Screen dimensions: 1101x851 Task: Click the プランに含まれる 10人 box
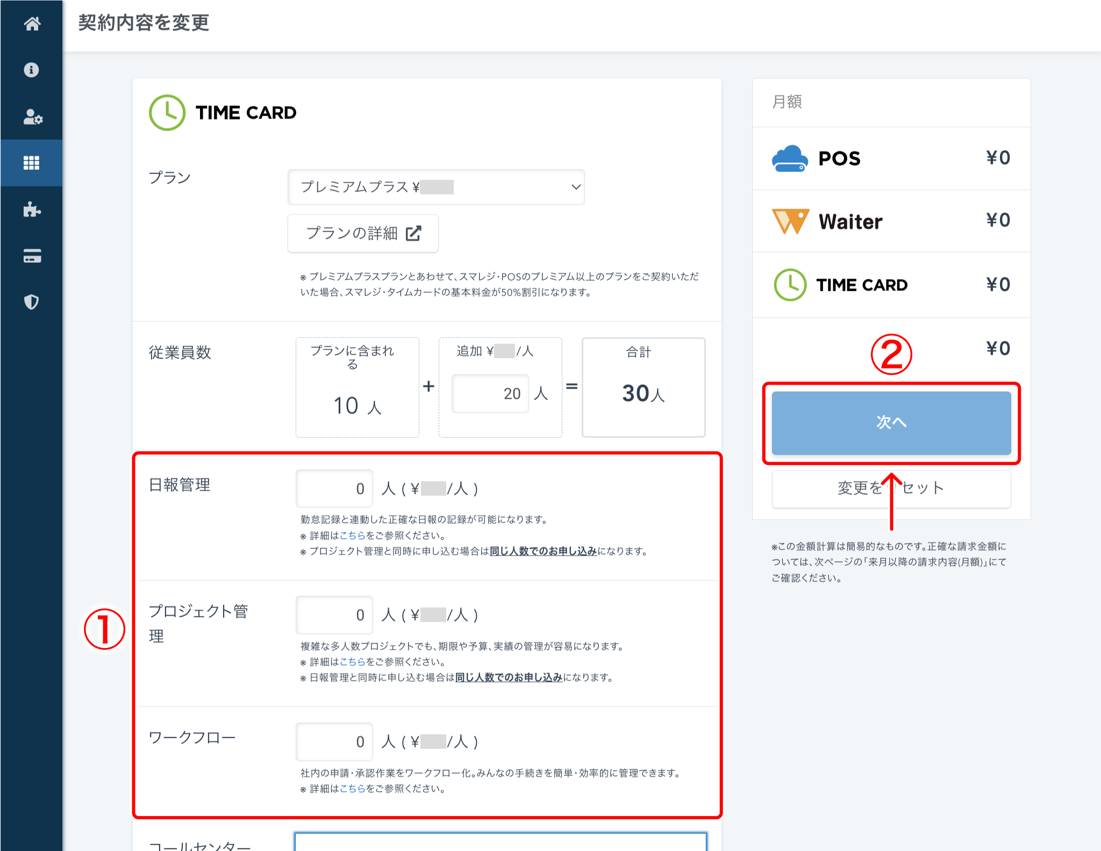357,387
